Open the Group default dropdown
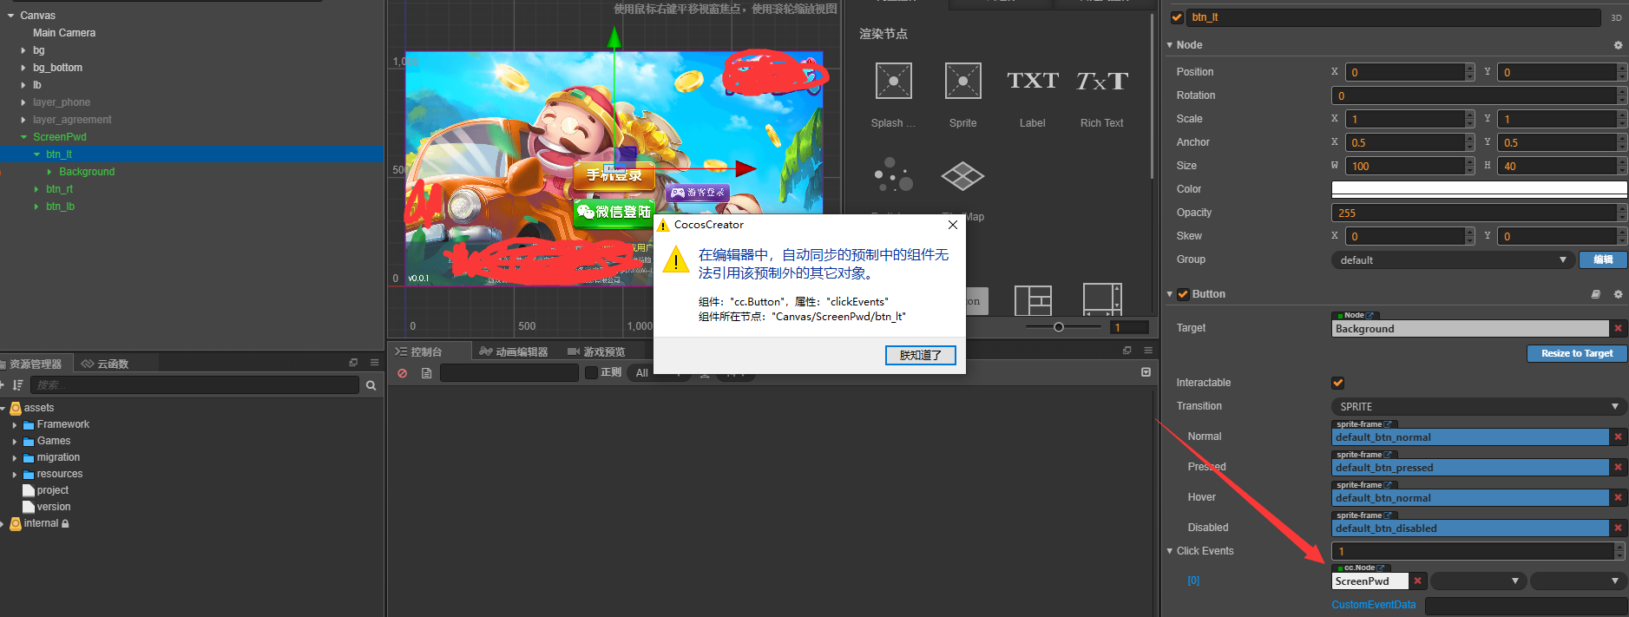 point(1452,259)
